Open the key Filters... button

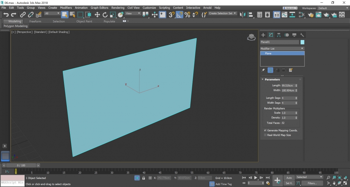(312, 183)
